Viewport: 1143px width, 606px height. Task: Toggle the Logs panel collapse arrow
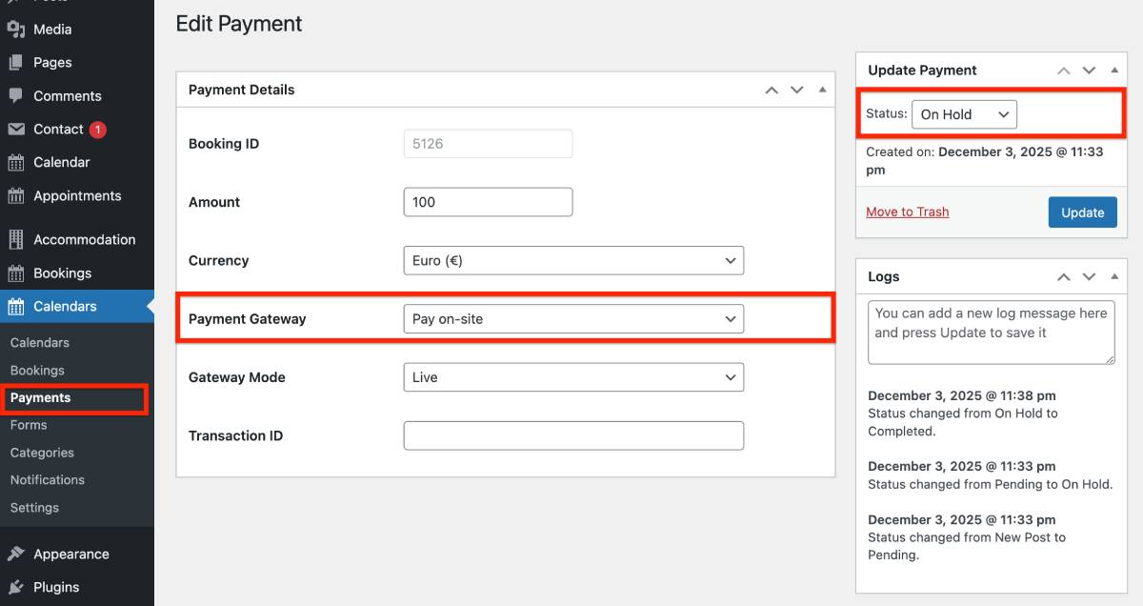point(1114,277)
